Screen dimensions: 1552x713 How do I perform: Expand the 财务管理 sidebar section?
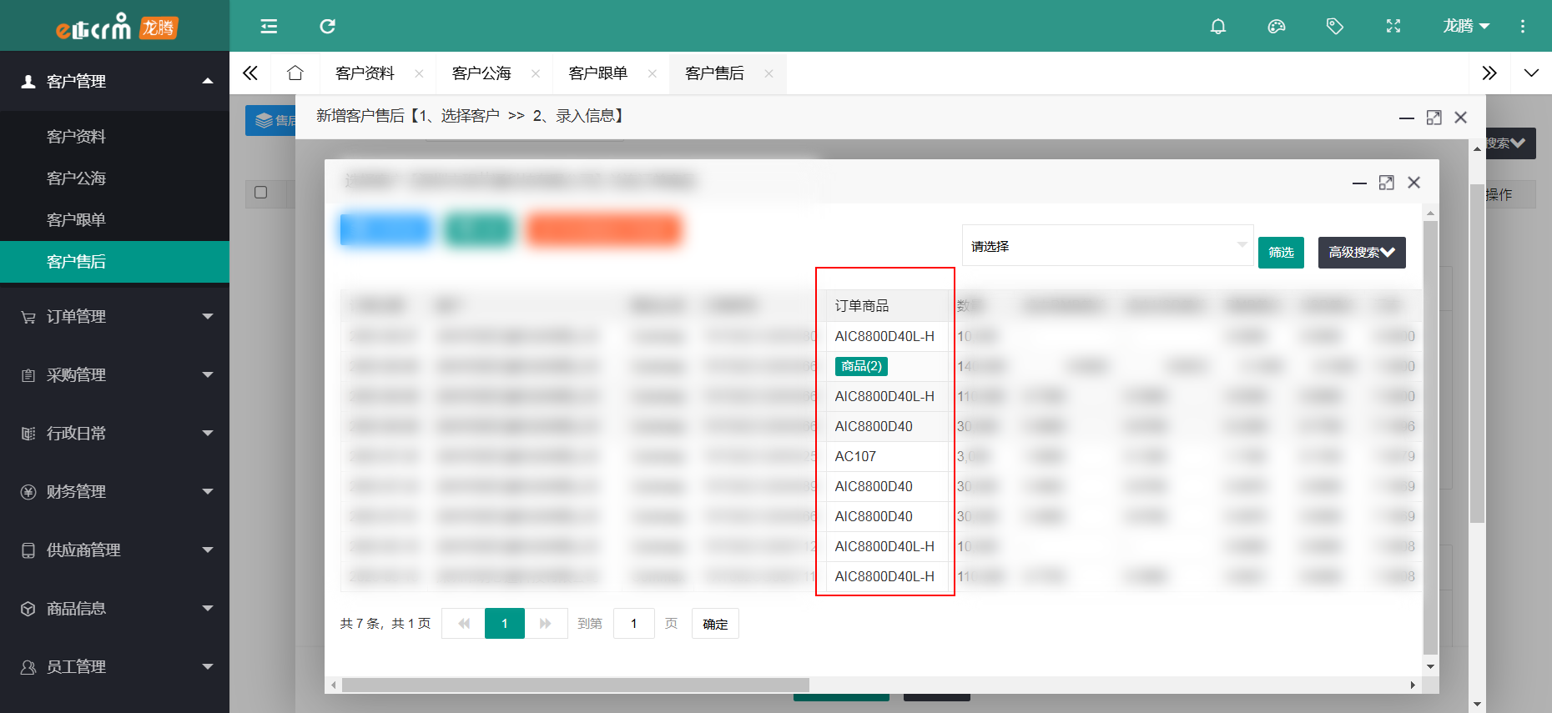pos(114,492)
